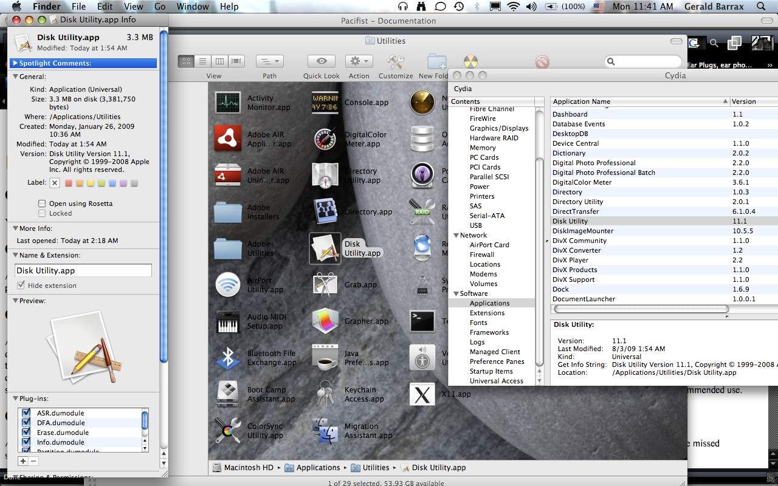
Task: Select the Bluetooth File Exchange icon
Action: tap(228, 358)
